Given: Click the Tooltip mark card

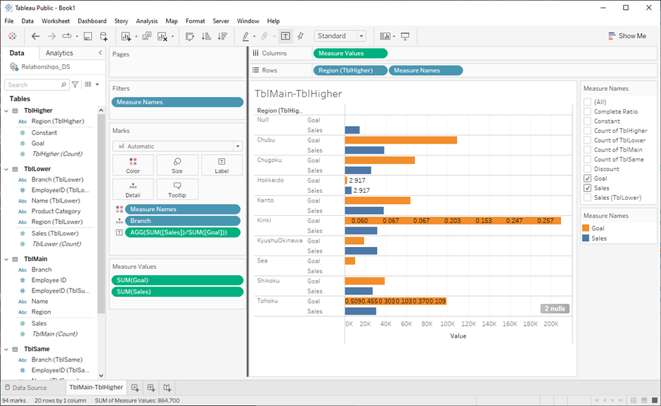Looking at the screenshot, I should tap(177, 189).
